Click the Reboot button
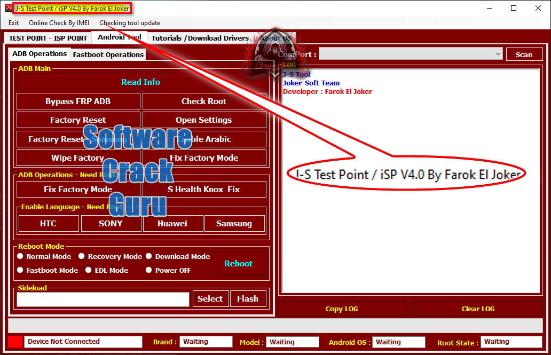This screenshot has height=355, width=551. click(x=239, y=263)
